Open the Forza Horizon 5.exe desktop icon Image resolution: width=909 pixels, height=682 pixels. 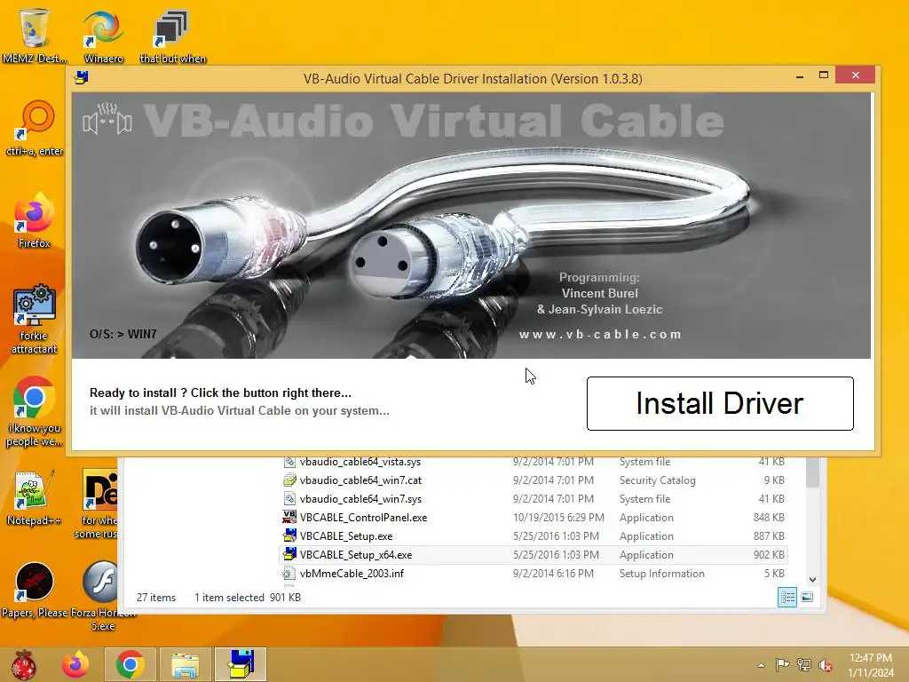point(103,596)
